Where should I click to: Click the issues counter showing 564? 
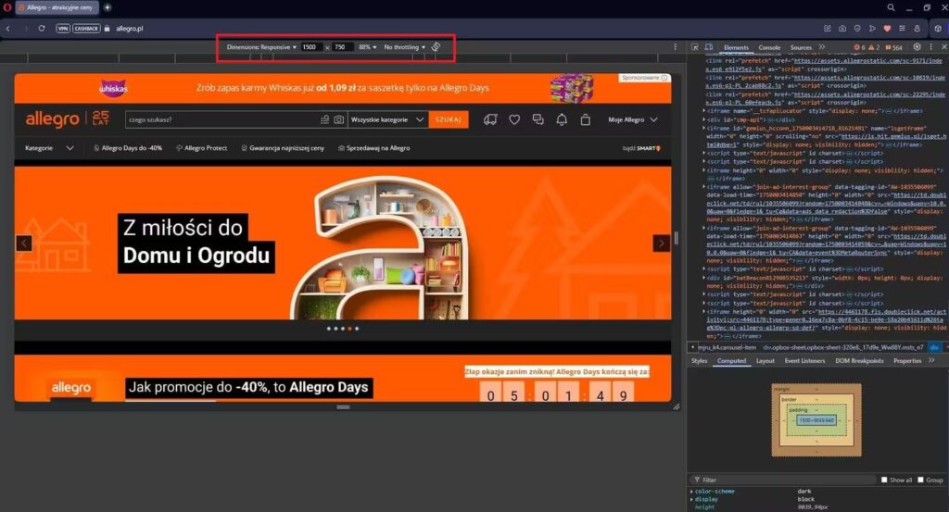click(893, 47)
